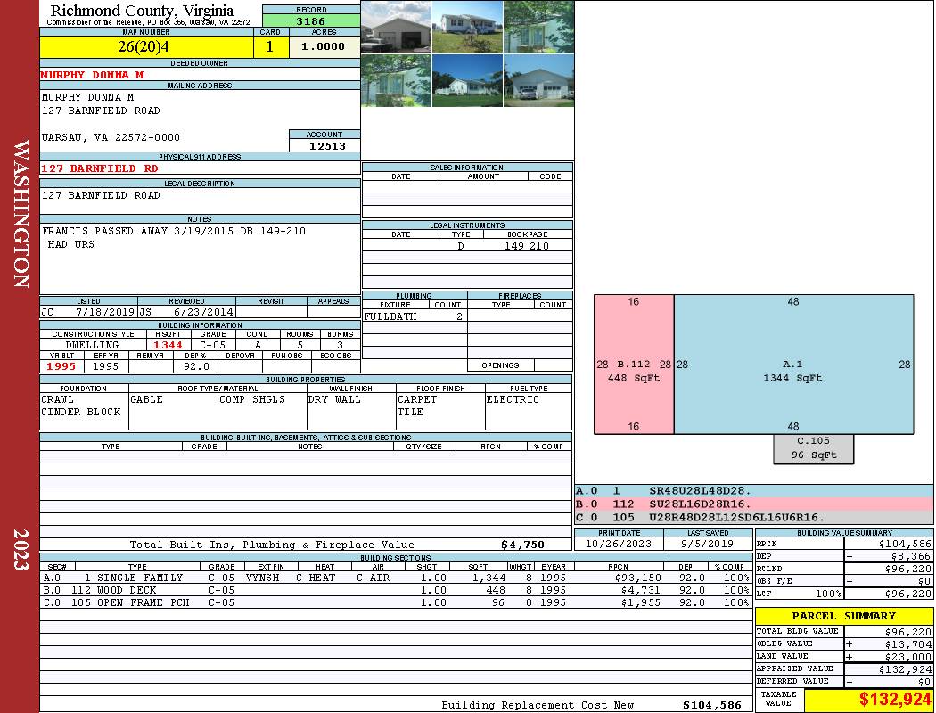Viewport: 936px width, 713px height.
Task: Select the yellow map number 26(20)4 field
Action: (146, 46)
